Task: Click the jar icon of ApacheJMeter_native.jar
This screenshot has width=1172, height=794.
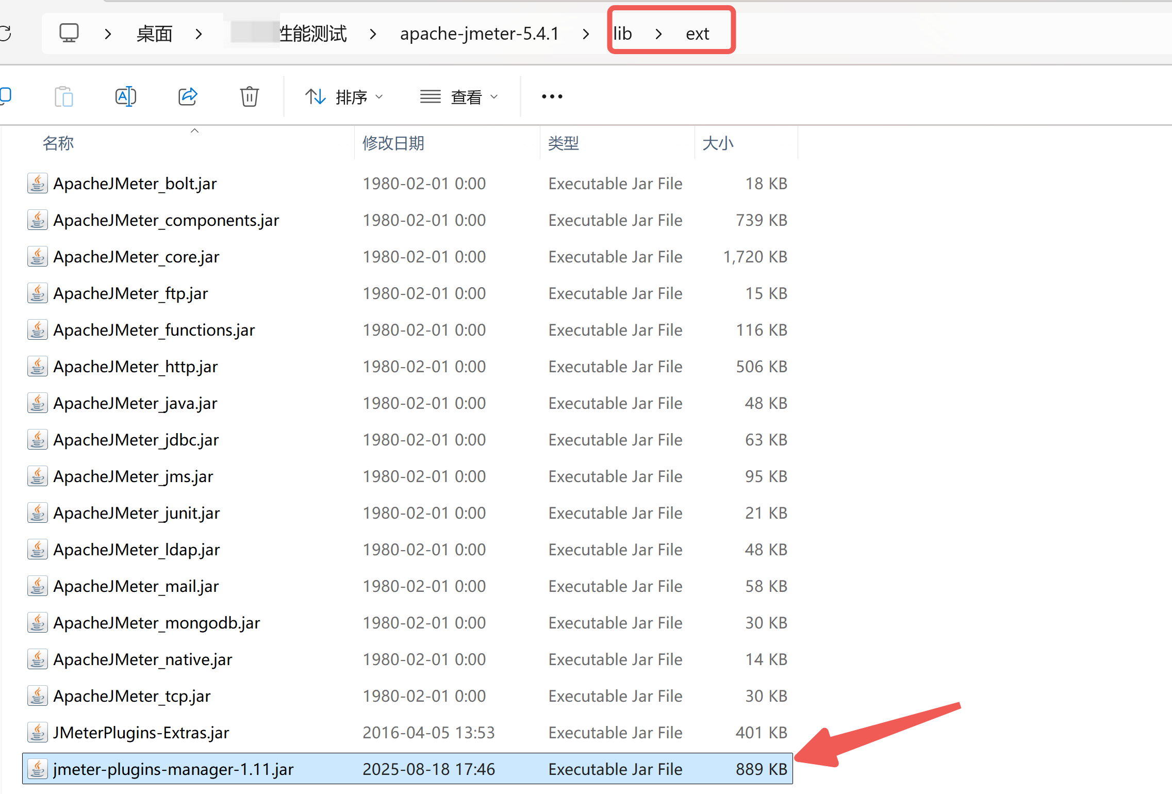Action: pyautogui.click(x=38, y=659)
